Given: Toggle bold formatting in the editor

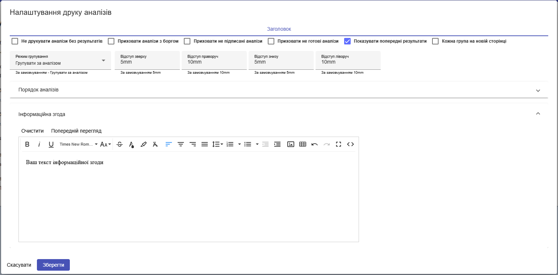Looking at the screenshot, I should 27,144.
